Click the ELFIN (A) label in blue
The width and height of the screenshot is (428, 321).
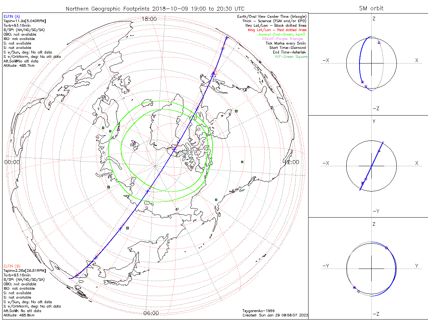[x=12, y=16]
